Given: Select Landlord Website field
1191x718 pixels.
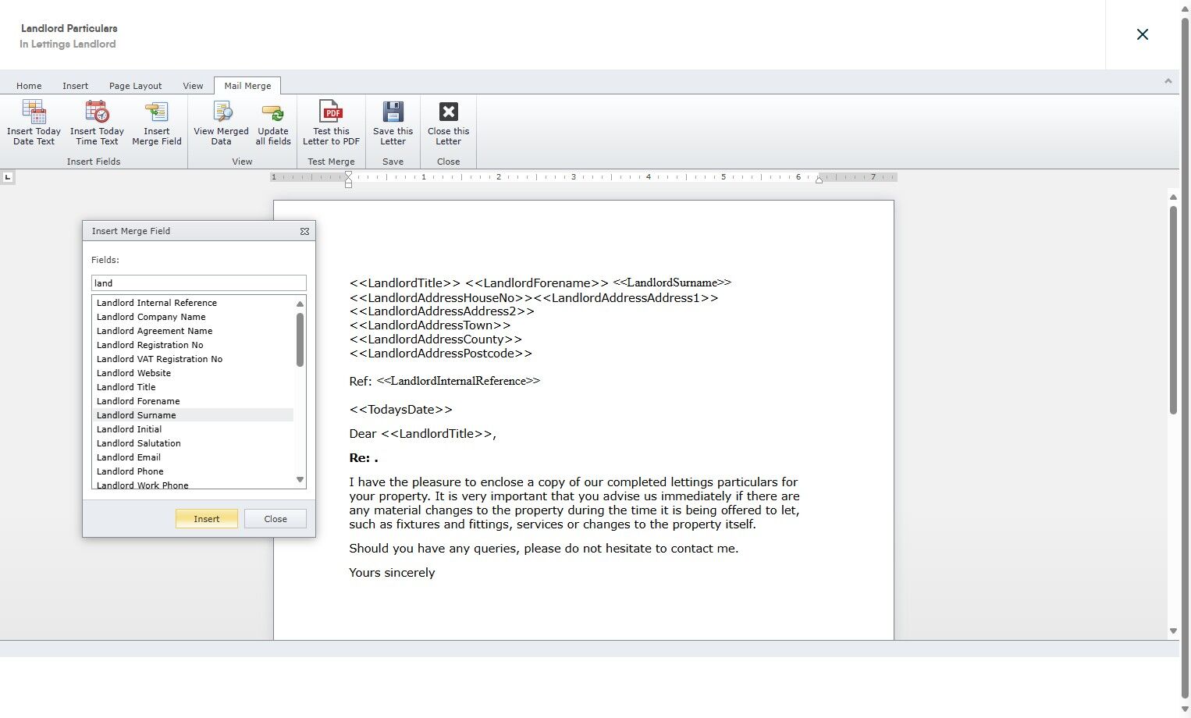Looking at the screenshot, I should point(193,373).
